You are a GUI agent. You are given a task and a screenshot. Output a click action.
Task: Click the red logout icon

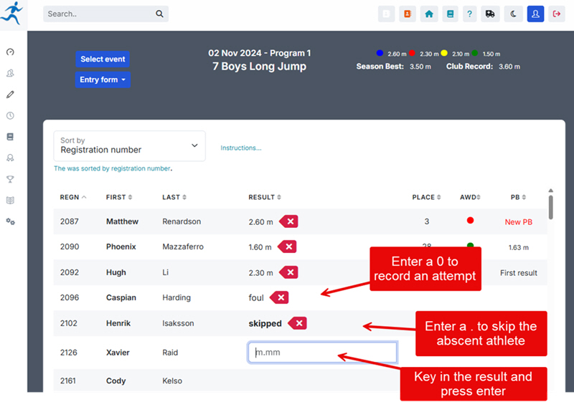(557, 14)
